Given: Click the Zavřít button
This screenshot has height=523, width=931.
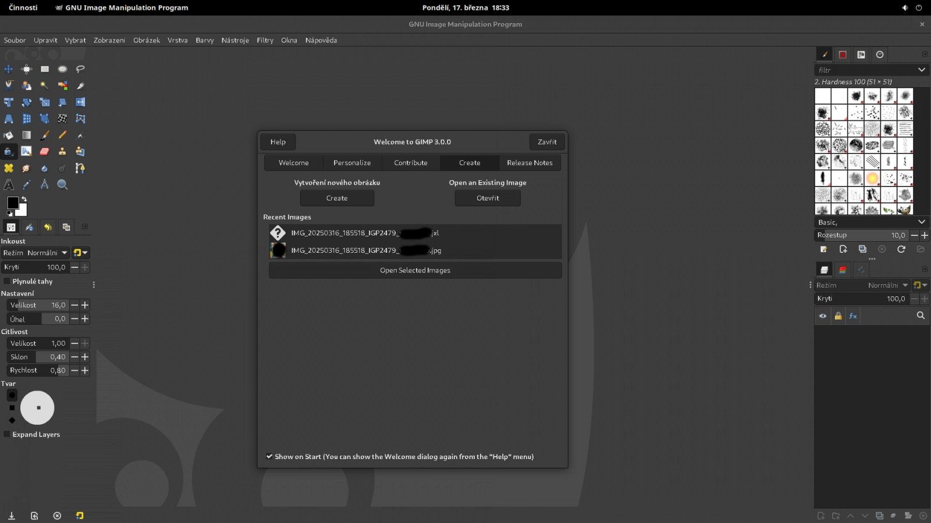Looking at the screenshot, I should pyautogui.click(x=547, y=142).
